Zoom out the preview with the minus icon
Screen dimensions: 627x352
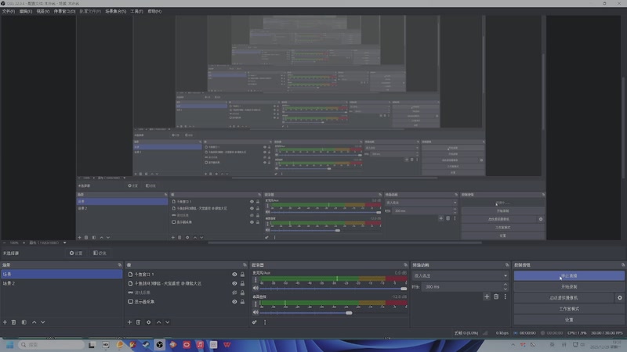(x=5, y=242)
